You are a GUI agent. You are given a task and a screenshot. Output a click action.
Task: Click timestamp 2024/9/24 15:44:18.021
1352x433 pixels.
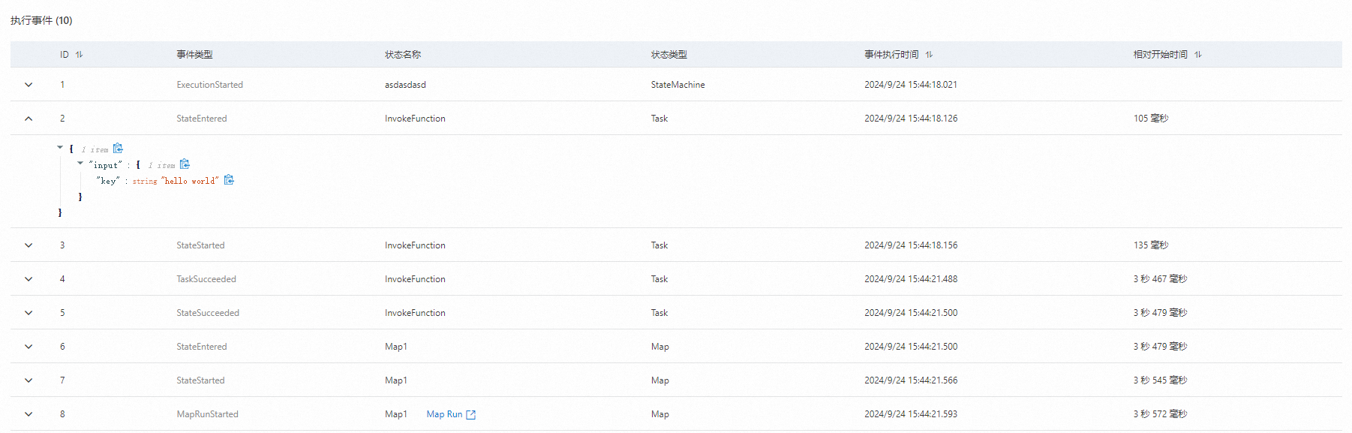coord(911,85)
